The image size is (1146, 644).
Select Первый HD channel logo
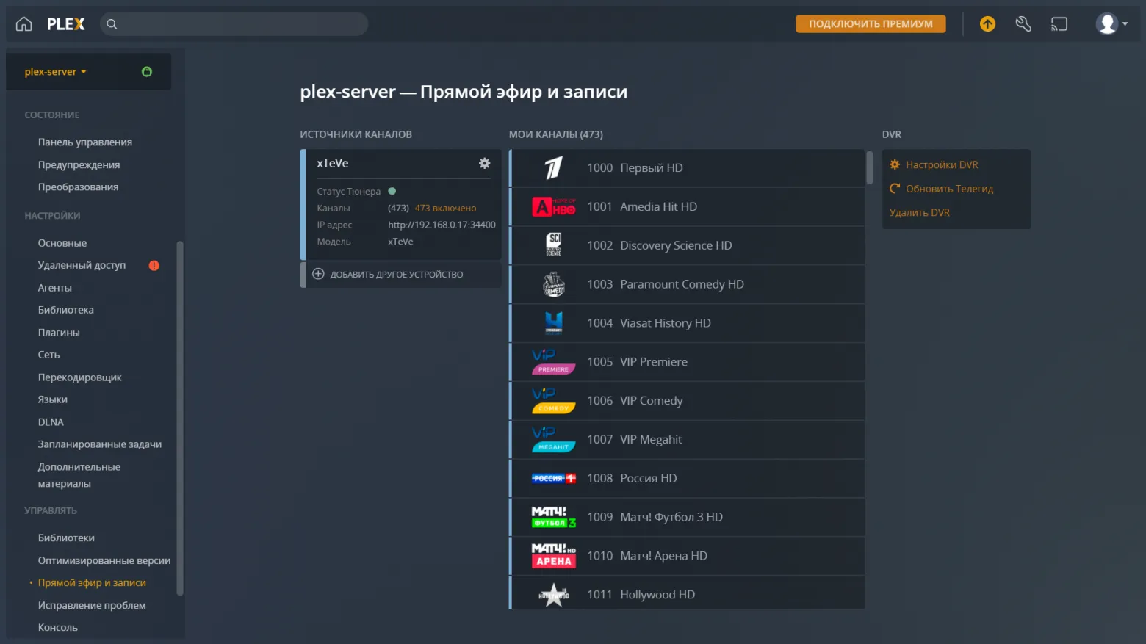point(554,168)
